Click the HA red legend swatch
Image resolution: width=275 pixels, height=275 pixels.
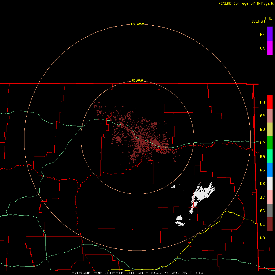(x=270, y=102)
